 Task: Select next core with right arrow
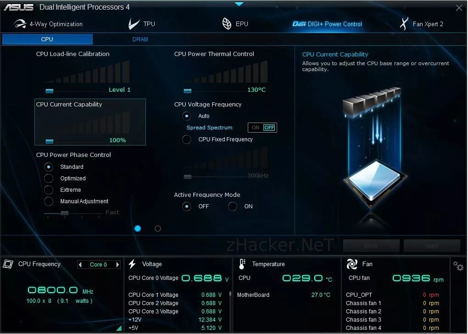tap(117, 264)
